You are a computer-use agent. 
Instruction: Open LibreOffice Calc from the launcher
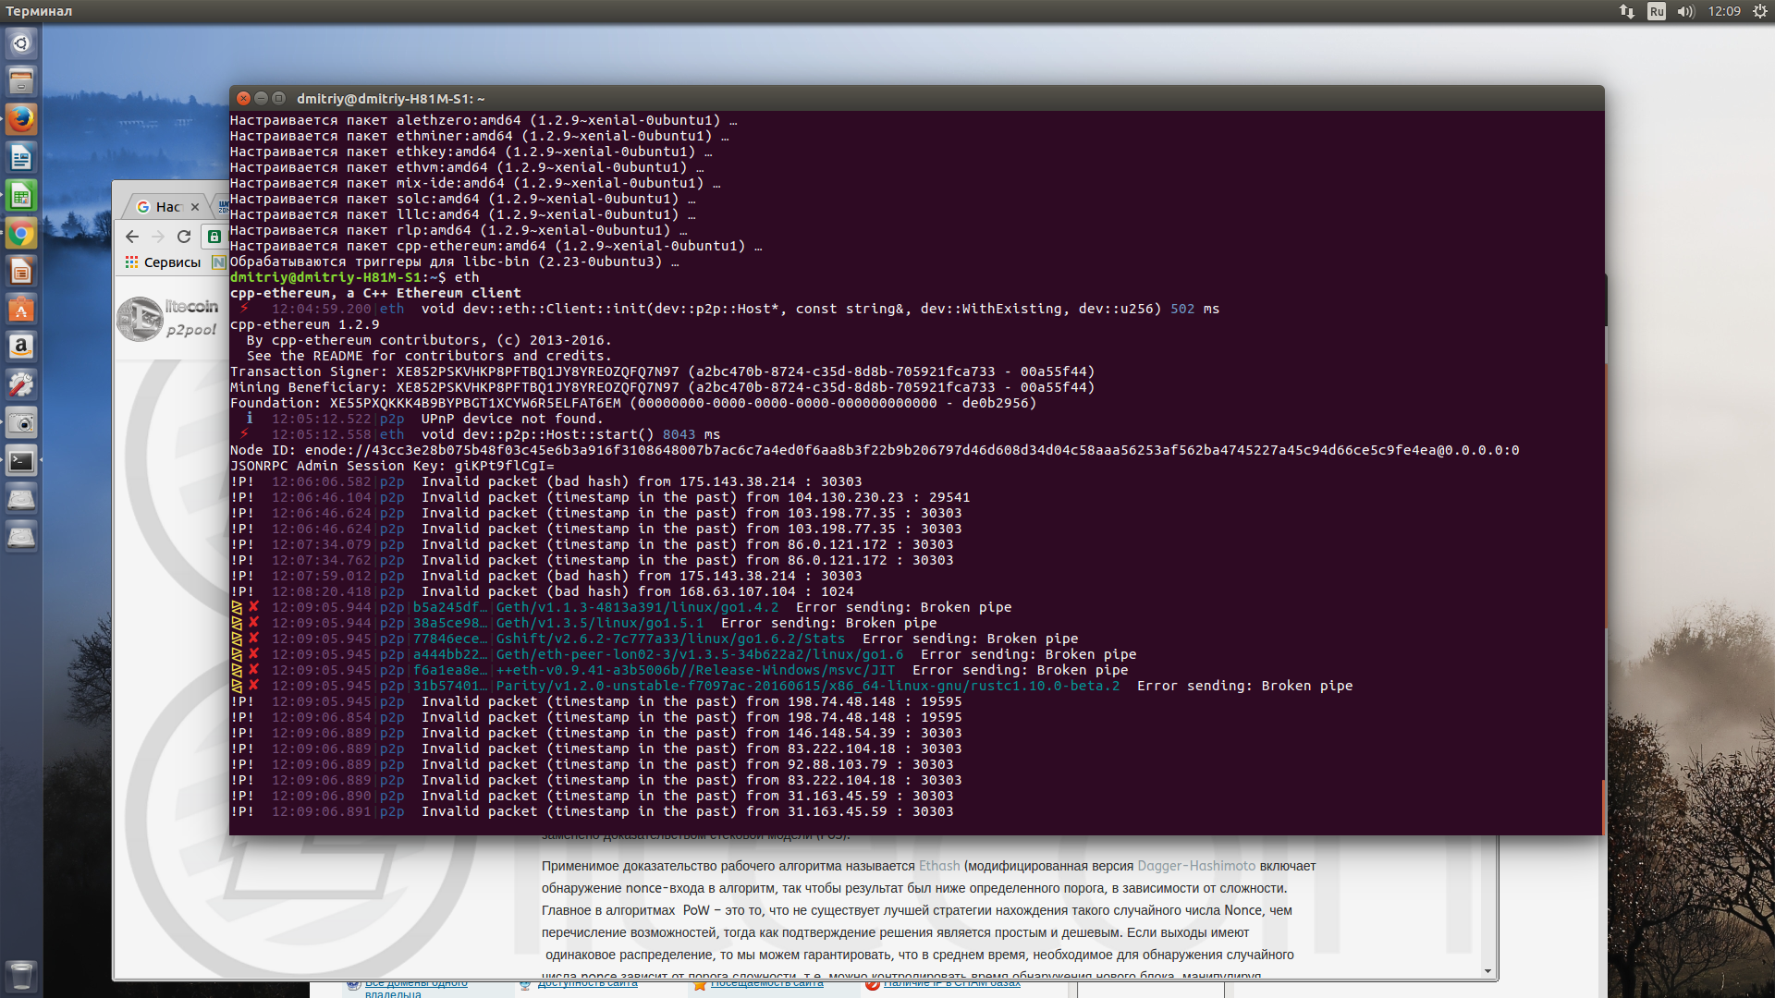[x=21, y=195]
